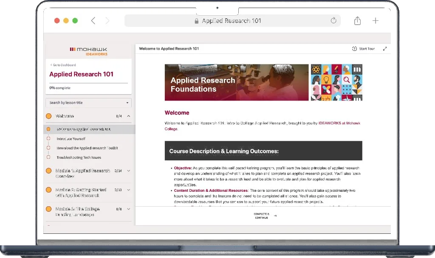
Task: Open the browser share icon
Action: [357, 21]
